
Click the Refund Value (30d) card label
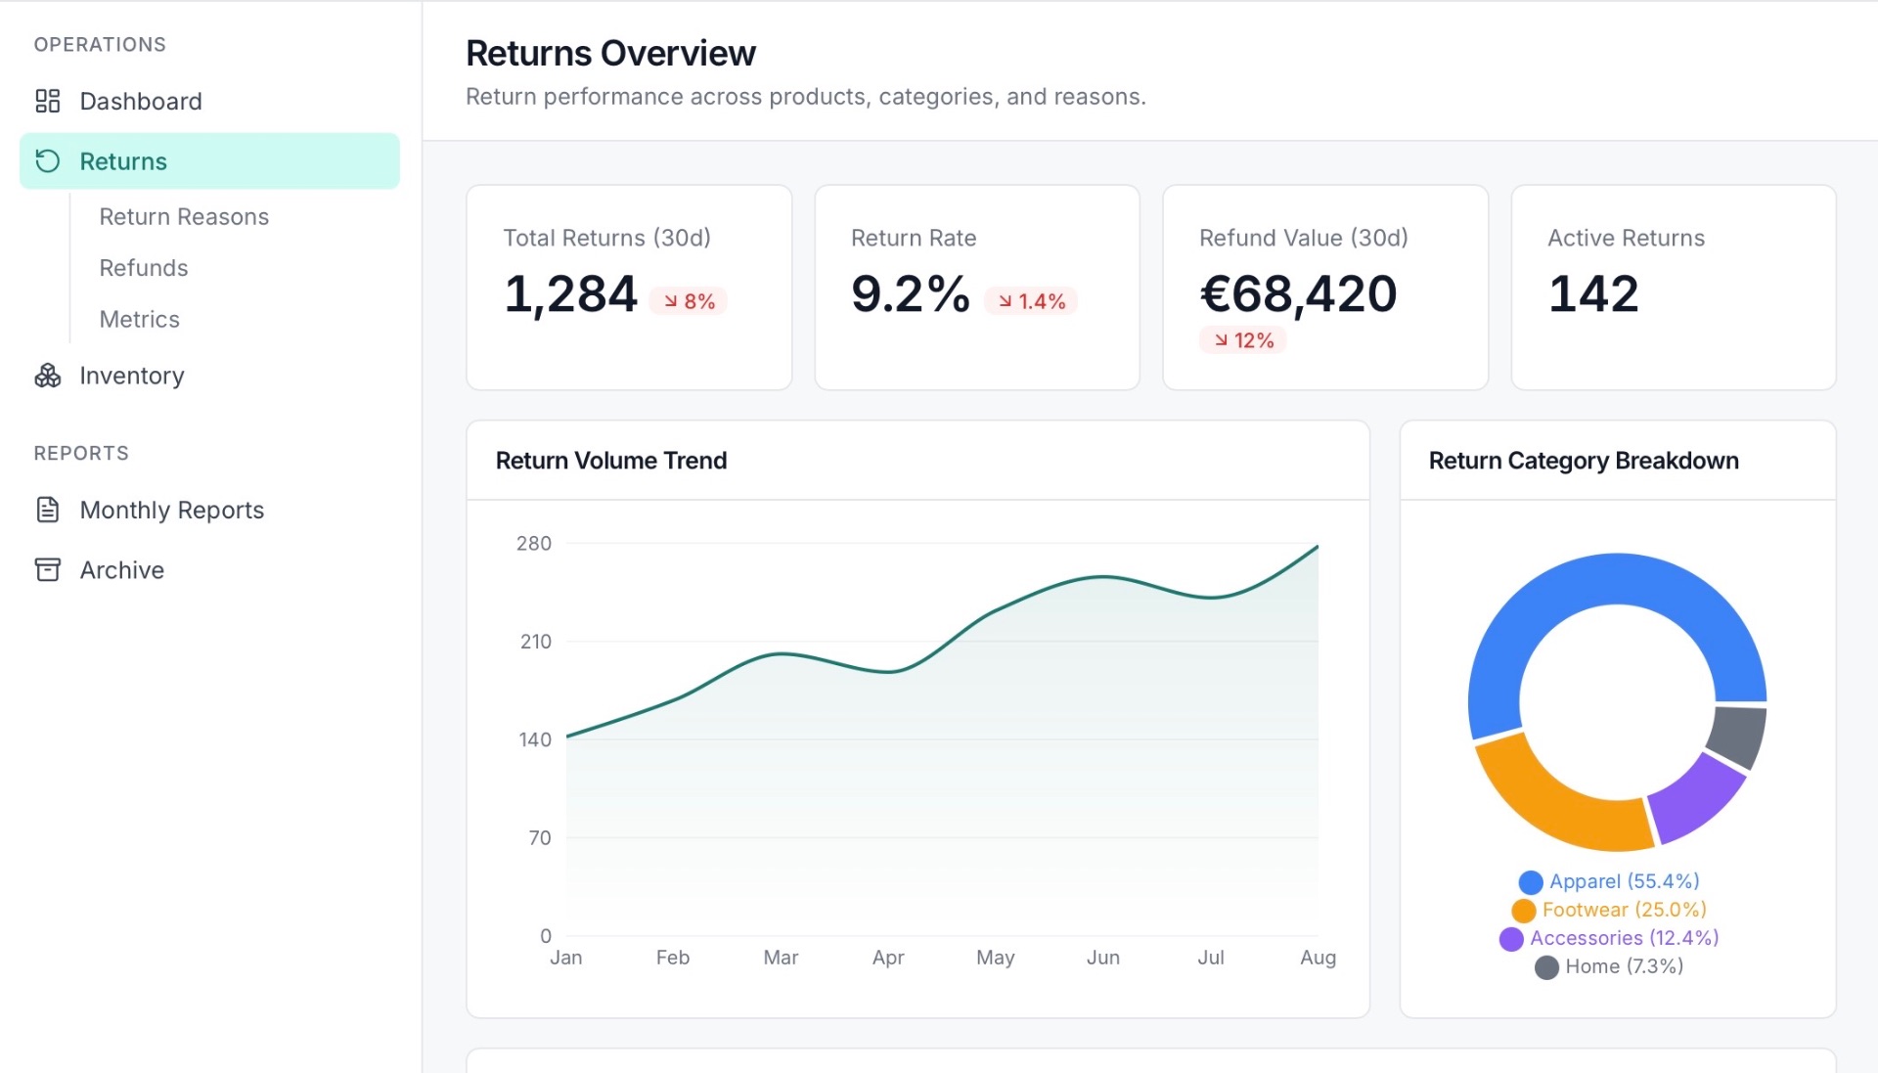(x=1303, y=238)
